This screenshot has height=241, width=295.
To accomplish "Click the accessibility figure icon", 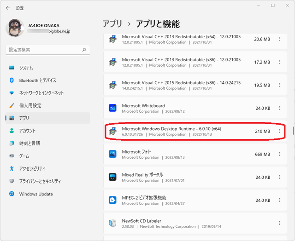I will tap(12, 168).
